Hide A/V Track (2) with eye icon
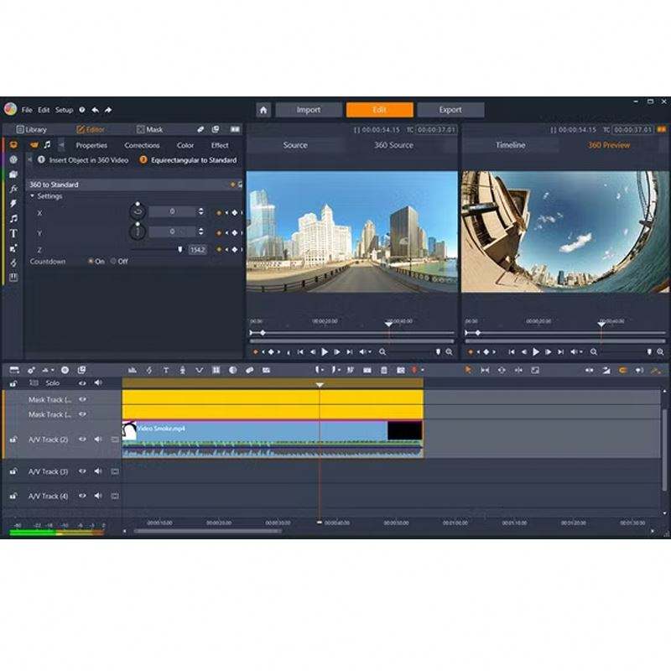 pyautogui.click(x=82, y=439)
